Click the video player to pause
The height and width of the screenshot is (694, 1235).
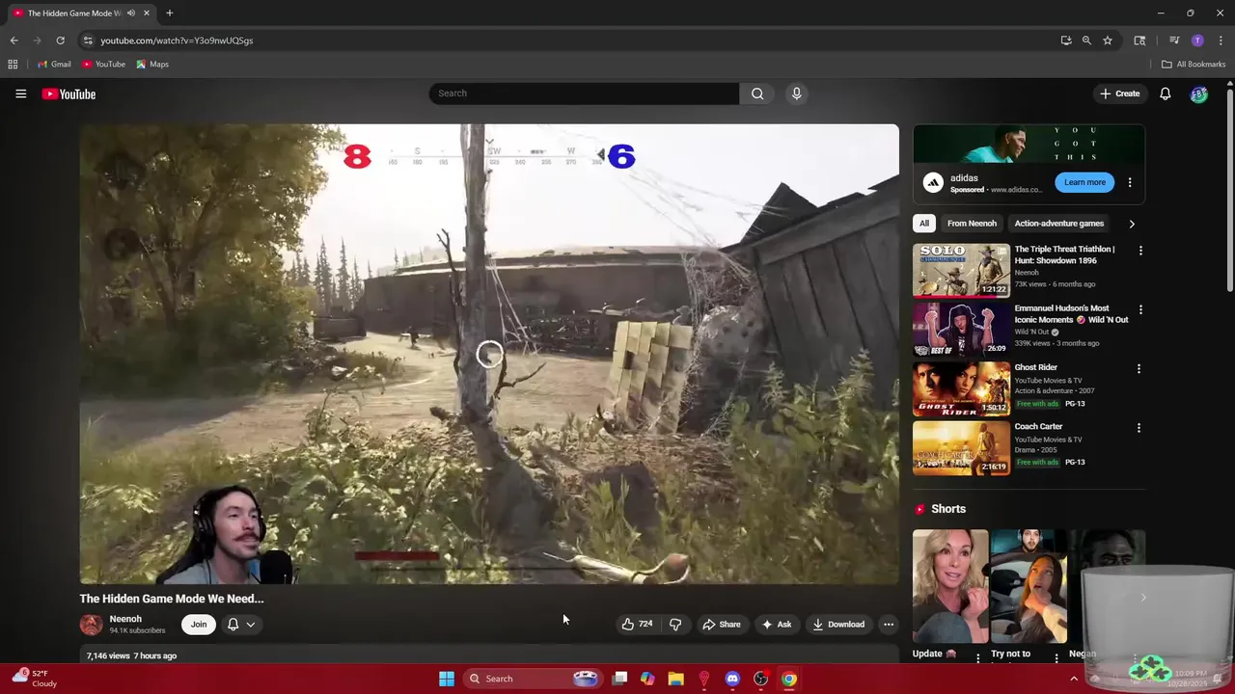coord(489,354)
